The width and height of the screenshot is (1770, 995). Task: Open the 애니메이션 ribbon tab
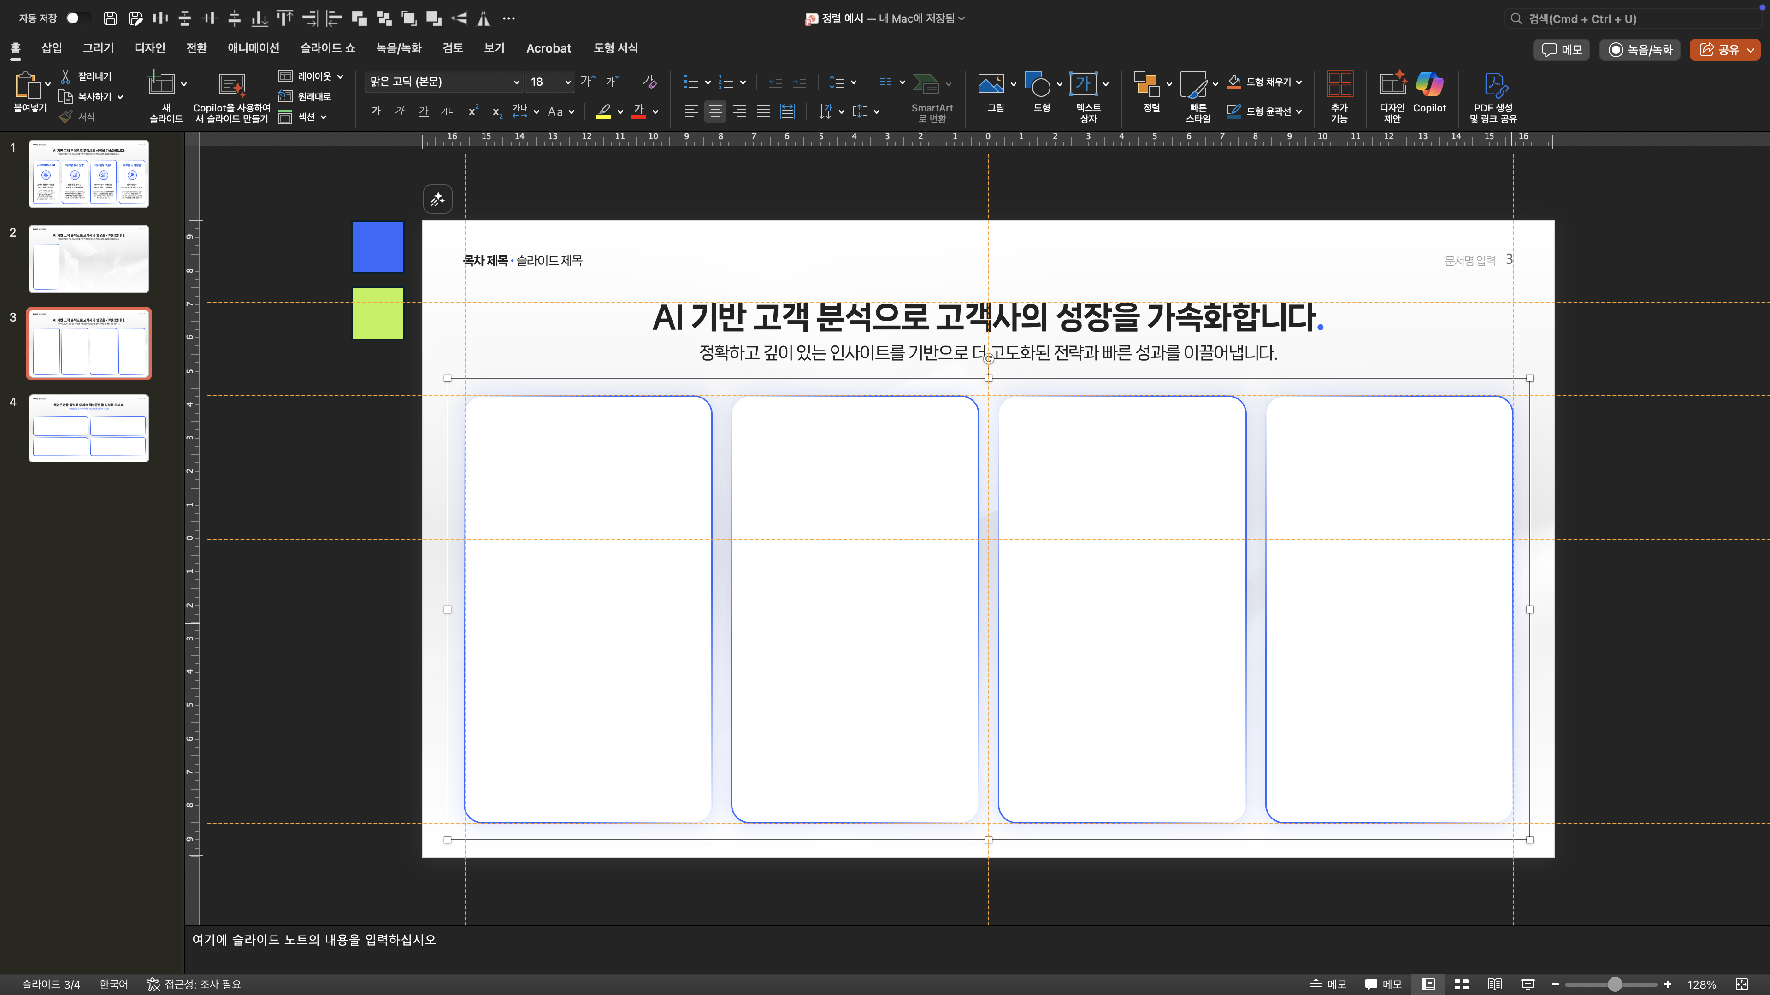[x=253, y=48]
